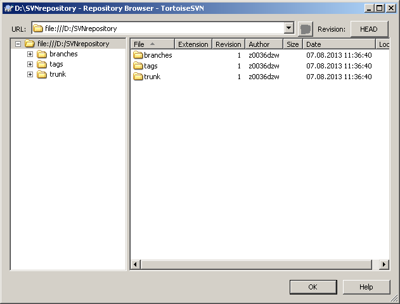Click the tags folder icon in file list
The height and width of the screenshot is (304, 400).
pyautogui.click(x=138, y=66)
